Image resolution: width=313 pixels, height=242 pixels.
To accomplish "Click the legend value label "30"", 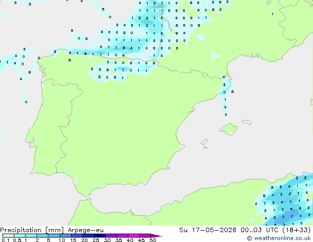I will click(x=107, y=240).
